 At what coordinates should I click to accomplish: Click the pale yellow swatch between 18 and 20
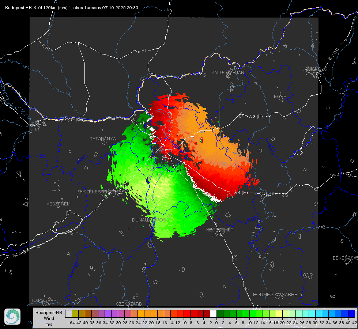279,314
